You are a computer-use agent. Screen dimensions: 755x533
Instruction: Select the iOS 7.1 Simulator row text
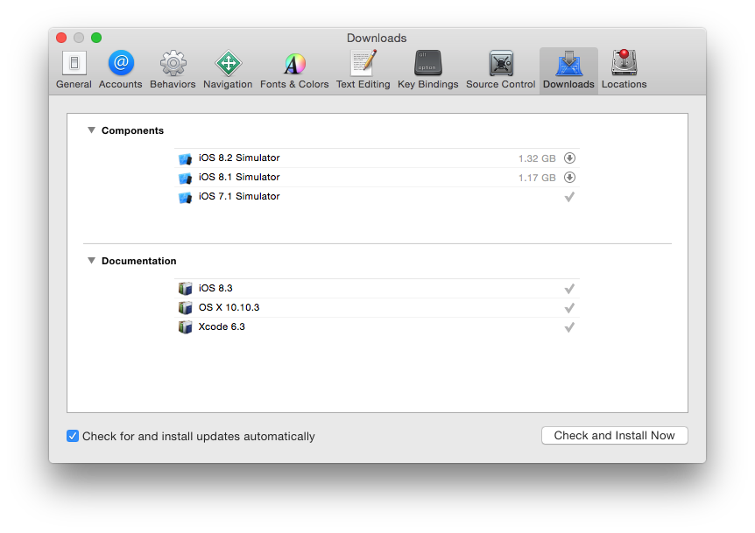[x=239, y=196]
